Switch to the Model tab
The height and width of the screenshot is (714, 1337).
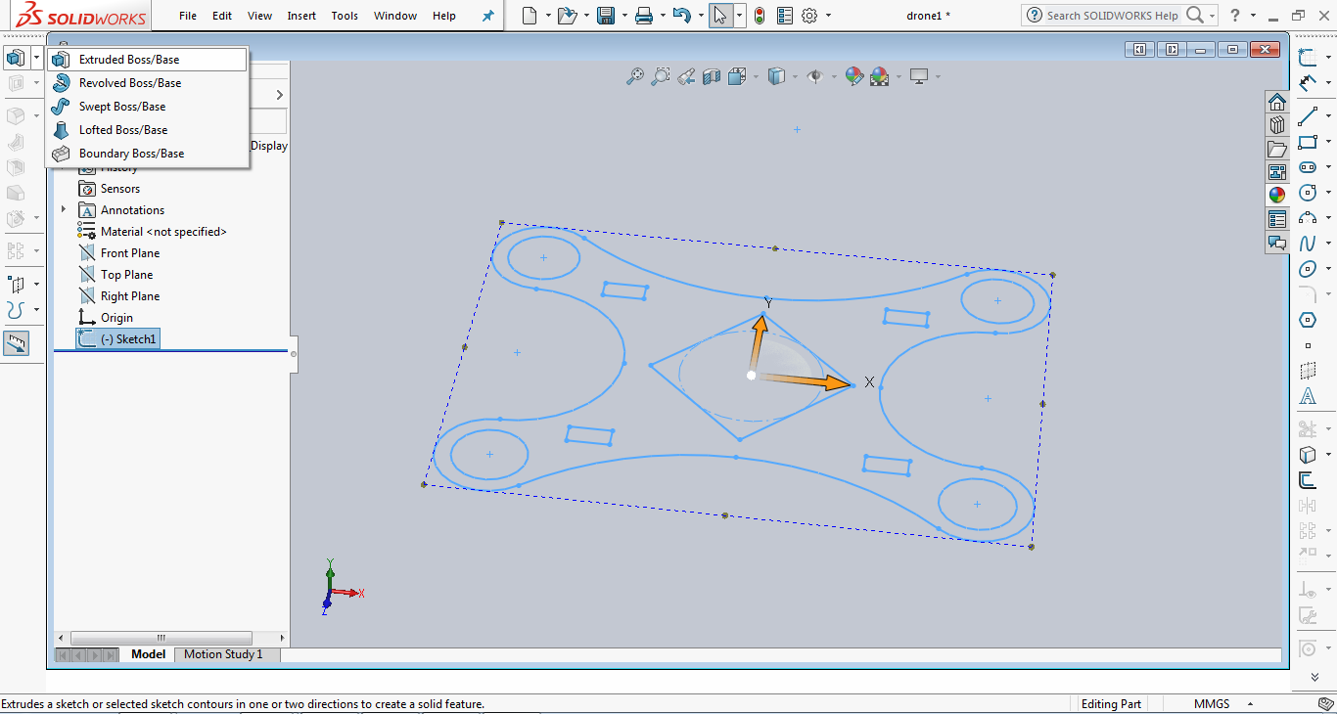pyautogui.click(x=149, y=654)
